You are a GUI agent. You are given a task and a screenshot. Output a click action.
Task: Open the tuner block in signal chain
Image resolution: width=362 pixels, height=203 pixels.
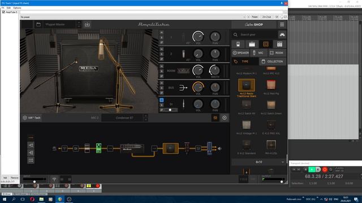click(64, 149)
